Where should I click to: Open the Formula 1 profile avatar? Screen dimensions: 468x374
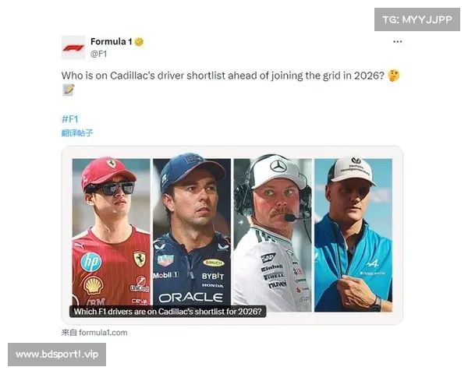pos(73,48)
